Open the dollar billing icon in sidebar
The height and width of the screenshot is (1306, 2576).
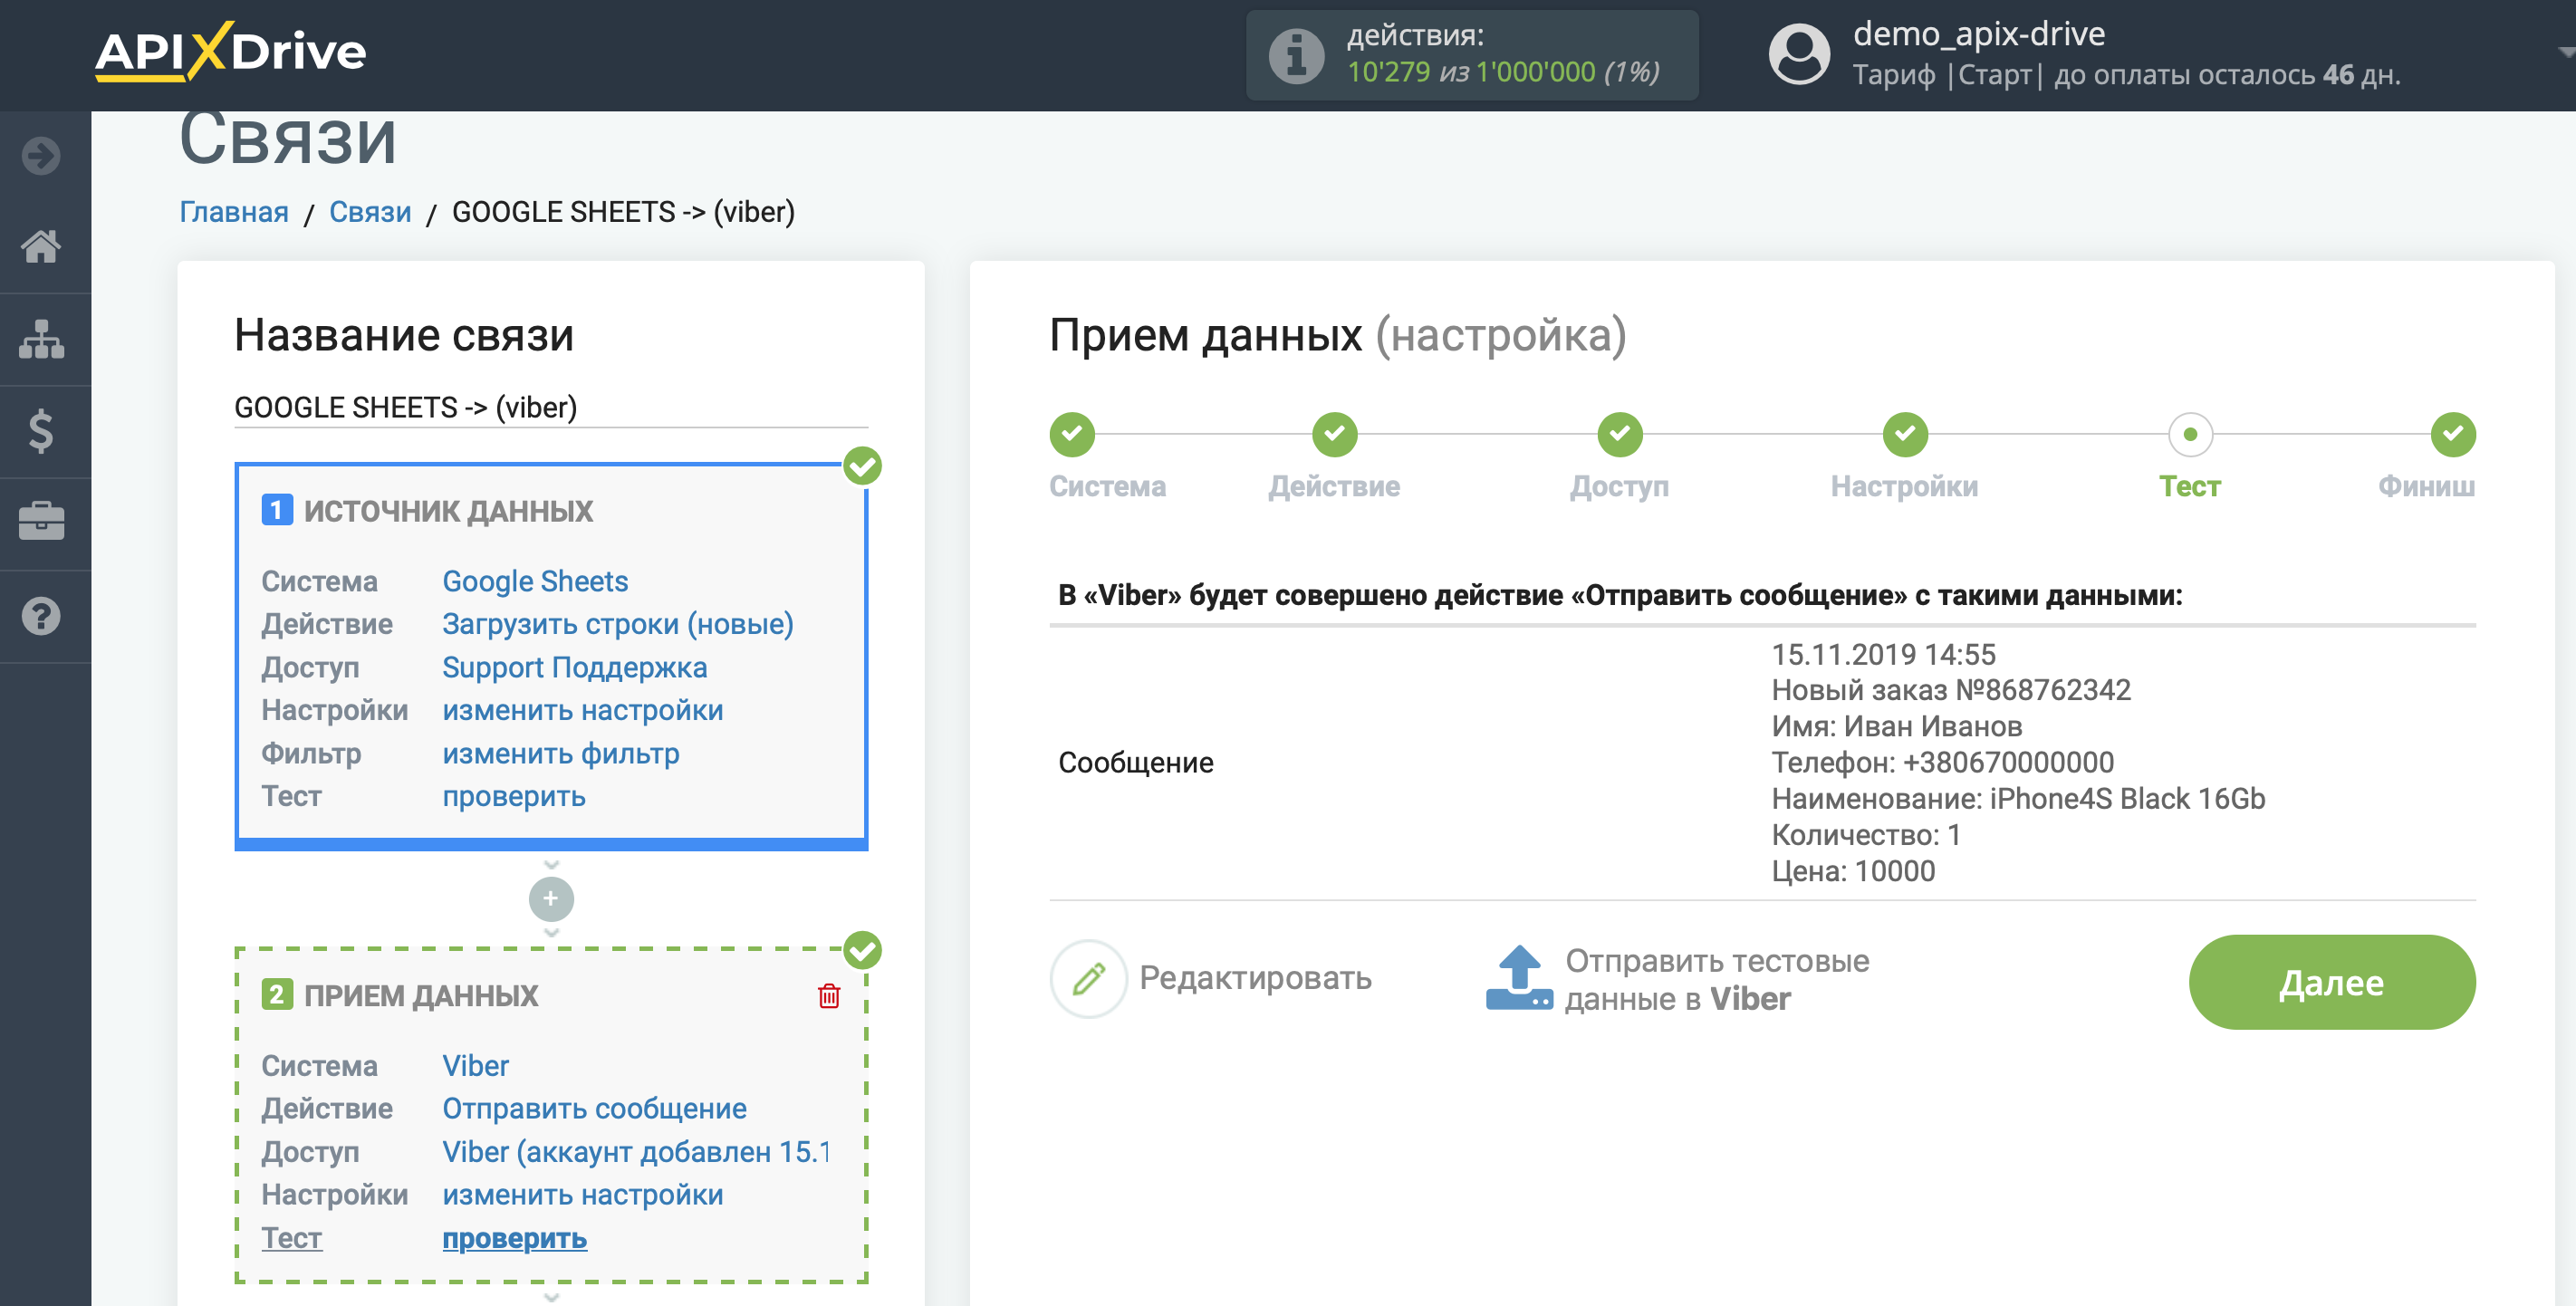[x=41, y=431]
